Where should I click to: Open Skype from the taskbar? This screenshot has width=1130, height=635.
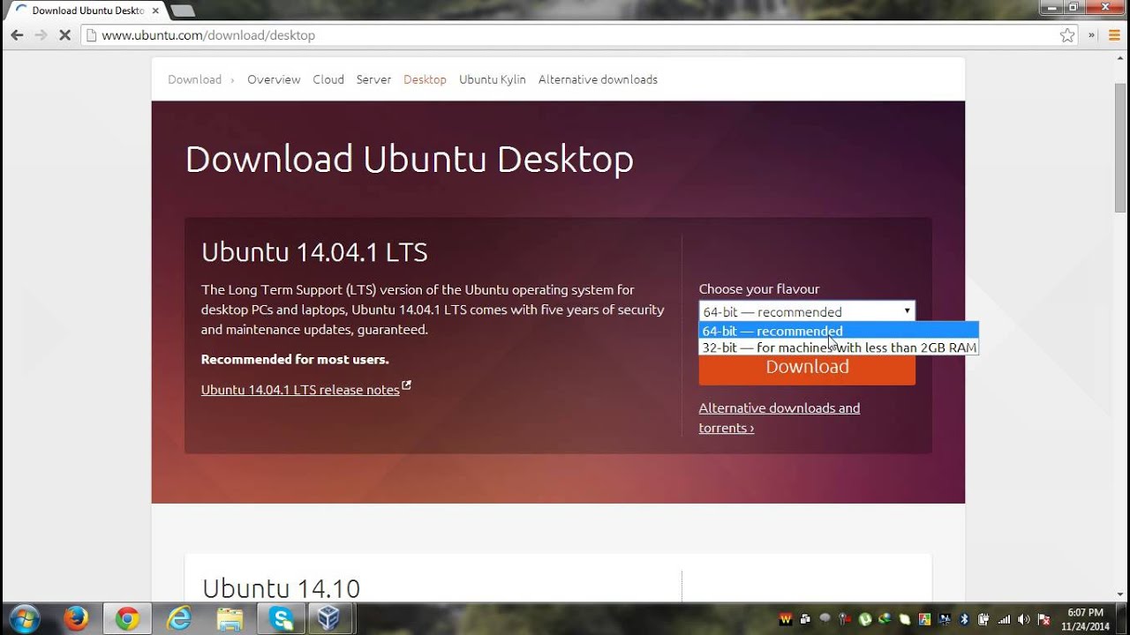tap(282, 619)
